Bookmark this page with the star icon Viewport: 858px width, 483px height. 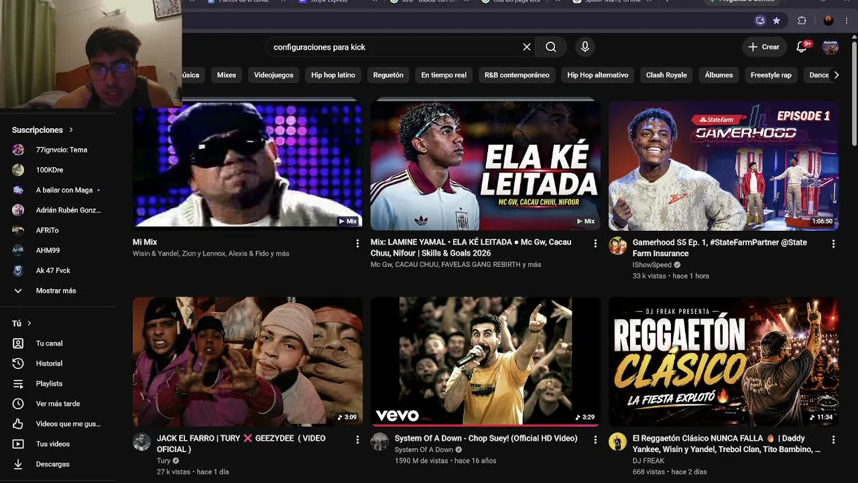(776, 21)
